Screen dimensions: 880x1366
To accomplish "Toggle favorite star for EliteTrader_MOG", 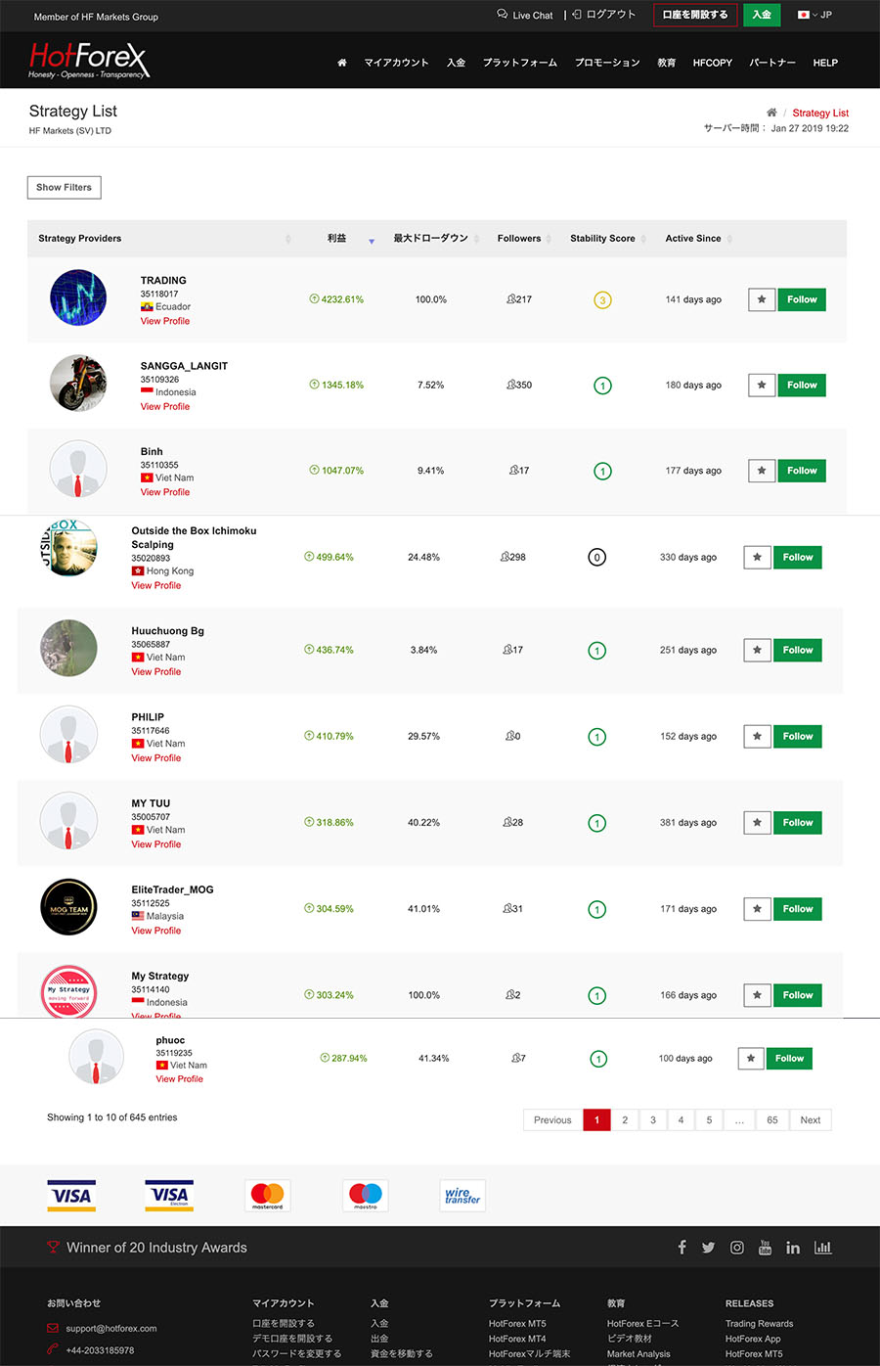I will 758,909.
